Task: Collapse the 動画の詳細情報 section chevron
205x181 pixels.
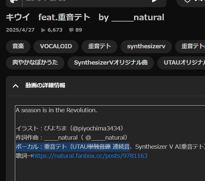Action: (16, 86)
